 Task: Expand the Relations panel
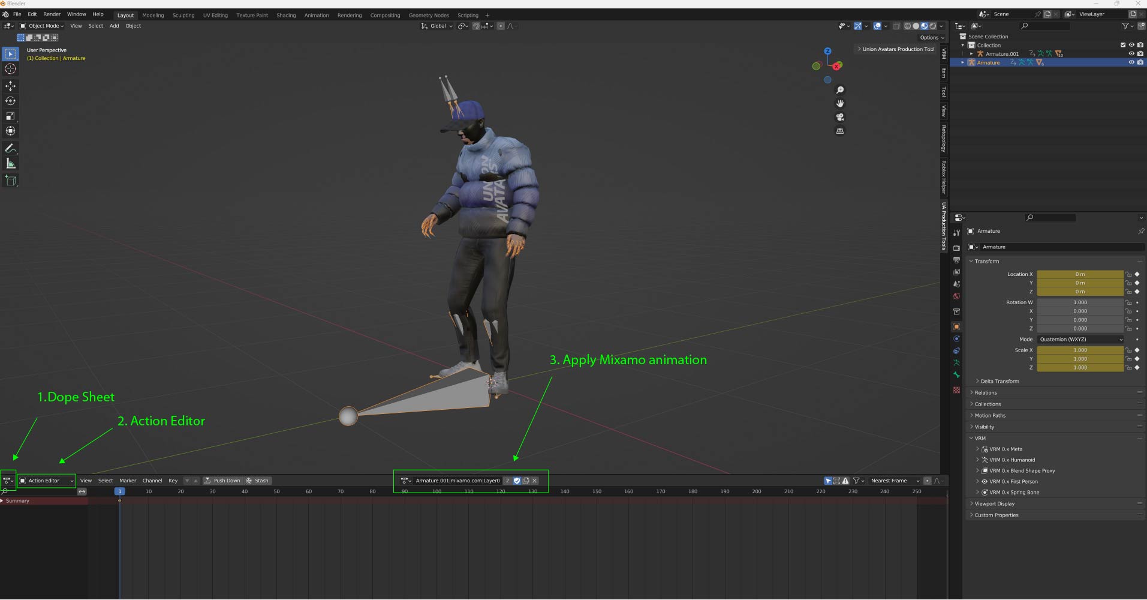click(x=986, y=392)
